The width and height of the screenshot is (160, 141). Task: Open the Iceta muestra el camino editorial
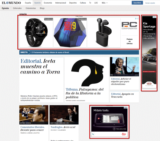[40, 66]
